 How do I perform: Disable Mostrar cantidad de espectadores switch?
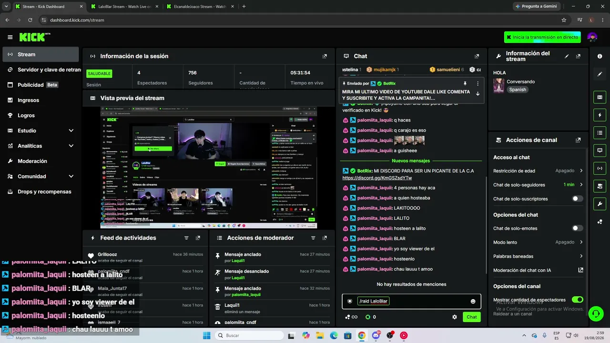[x=577, y=300]
